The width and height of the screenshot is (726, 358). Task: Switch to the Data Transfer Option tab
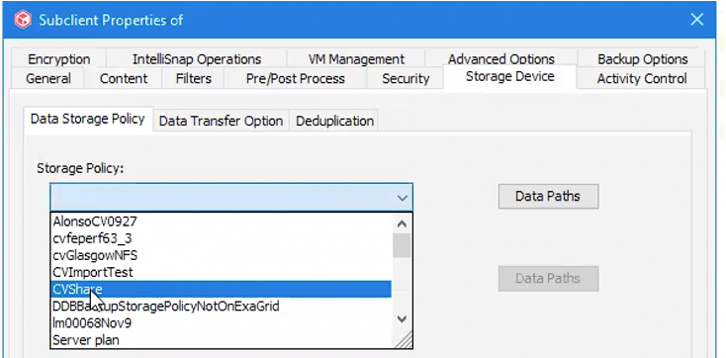pos(221,121)
